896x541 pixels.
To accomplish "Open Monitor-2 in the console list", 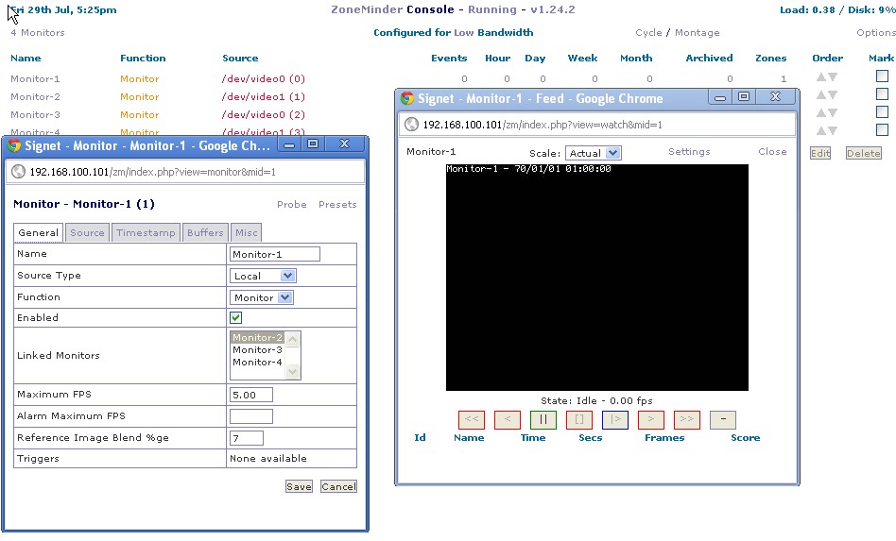I will [35, 97].
